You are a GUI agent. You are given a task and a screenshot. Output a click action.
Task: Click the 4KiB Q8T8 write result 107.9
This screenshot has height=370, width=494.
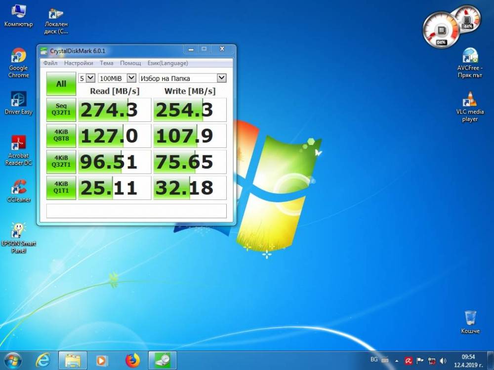(x=190, y=136)
